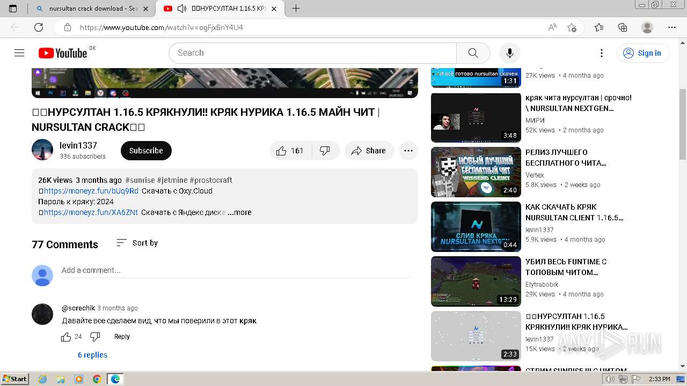Screen dimensions: 687x386
Task: Expand the 6 replies thread
Action: [x=92, y=355]
